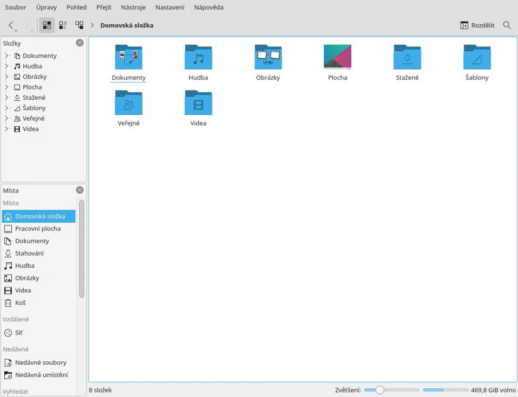The width and height of the screenshot is (518, 397).
Task: Close the Místa panel
Action: pyautogui.click(x=80, y=190)
